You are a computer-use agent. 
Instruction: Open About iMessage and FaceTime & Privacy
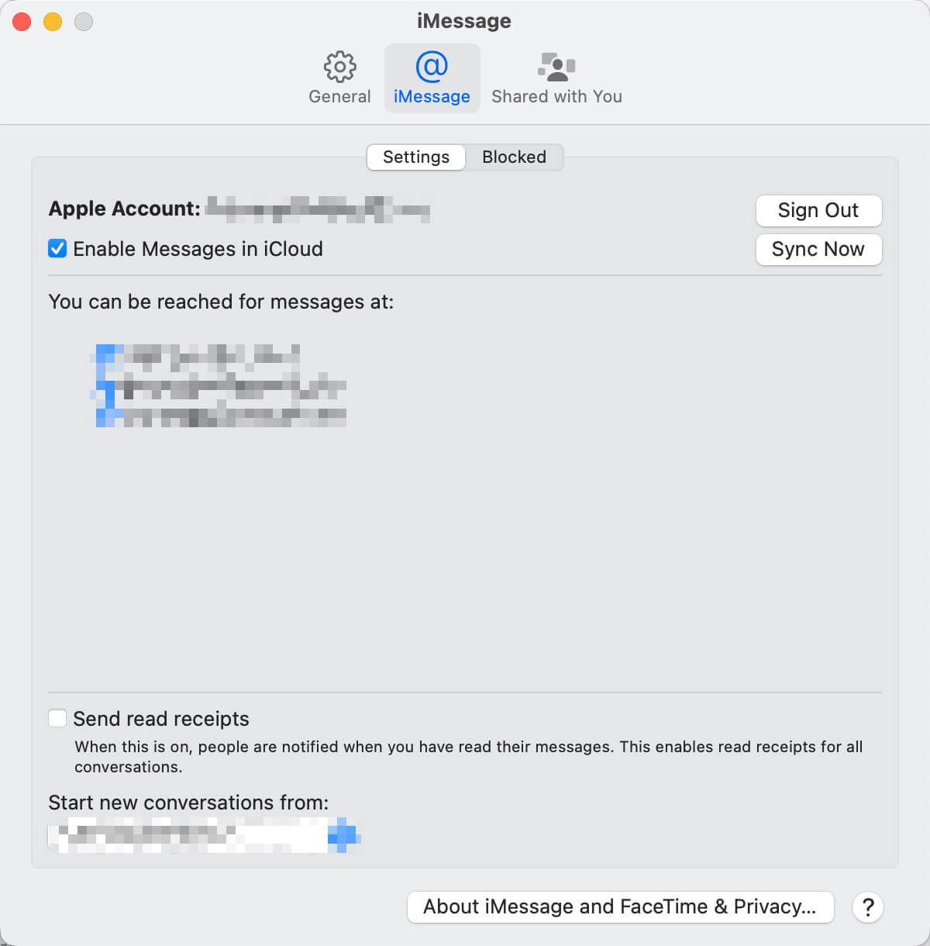620,906
